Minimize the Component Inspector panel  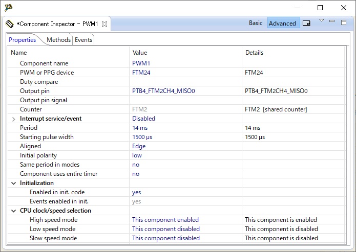(x=332, y=21)
